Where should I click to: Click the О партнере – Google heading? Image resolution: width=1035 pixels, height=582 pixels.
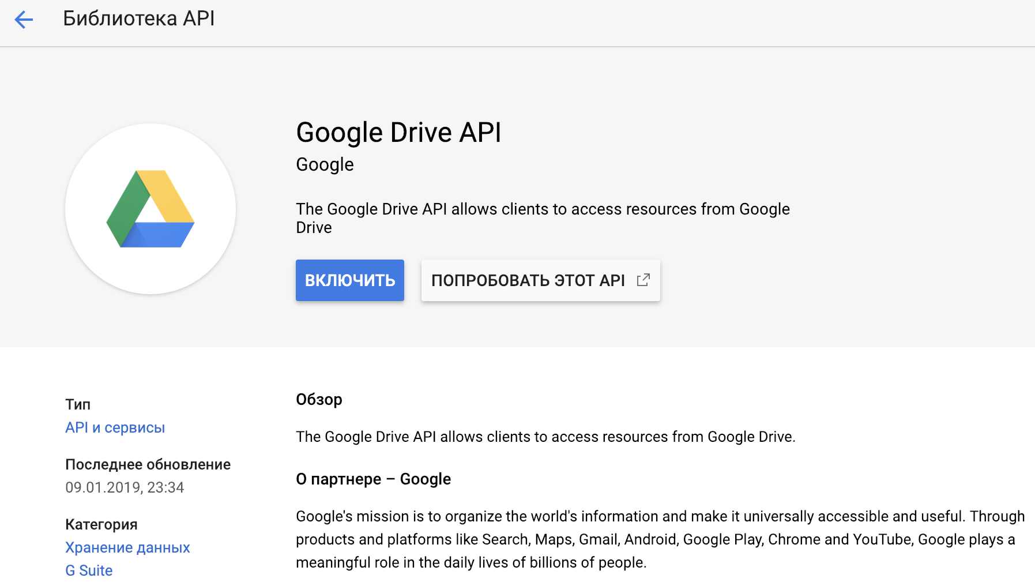click(x=373, y=479)
